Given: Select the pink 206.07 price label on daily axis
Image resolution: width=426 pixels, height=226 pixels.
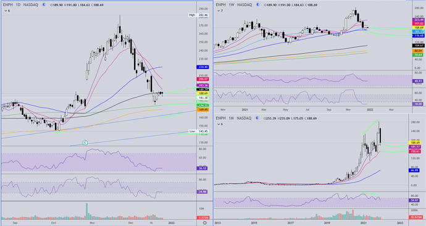Looking at the screenshot, I should point(202,79).
